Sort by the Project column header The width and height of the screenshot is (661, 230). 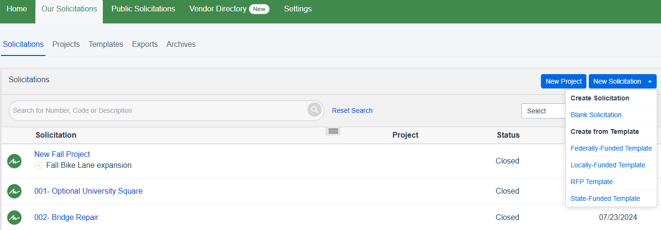click(406, 135)
